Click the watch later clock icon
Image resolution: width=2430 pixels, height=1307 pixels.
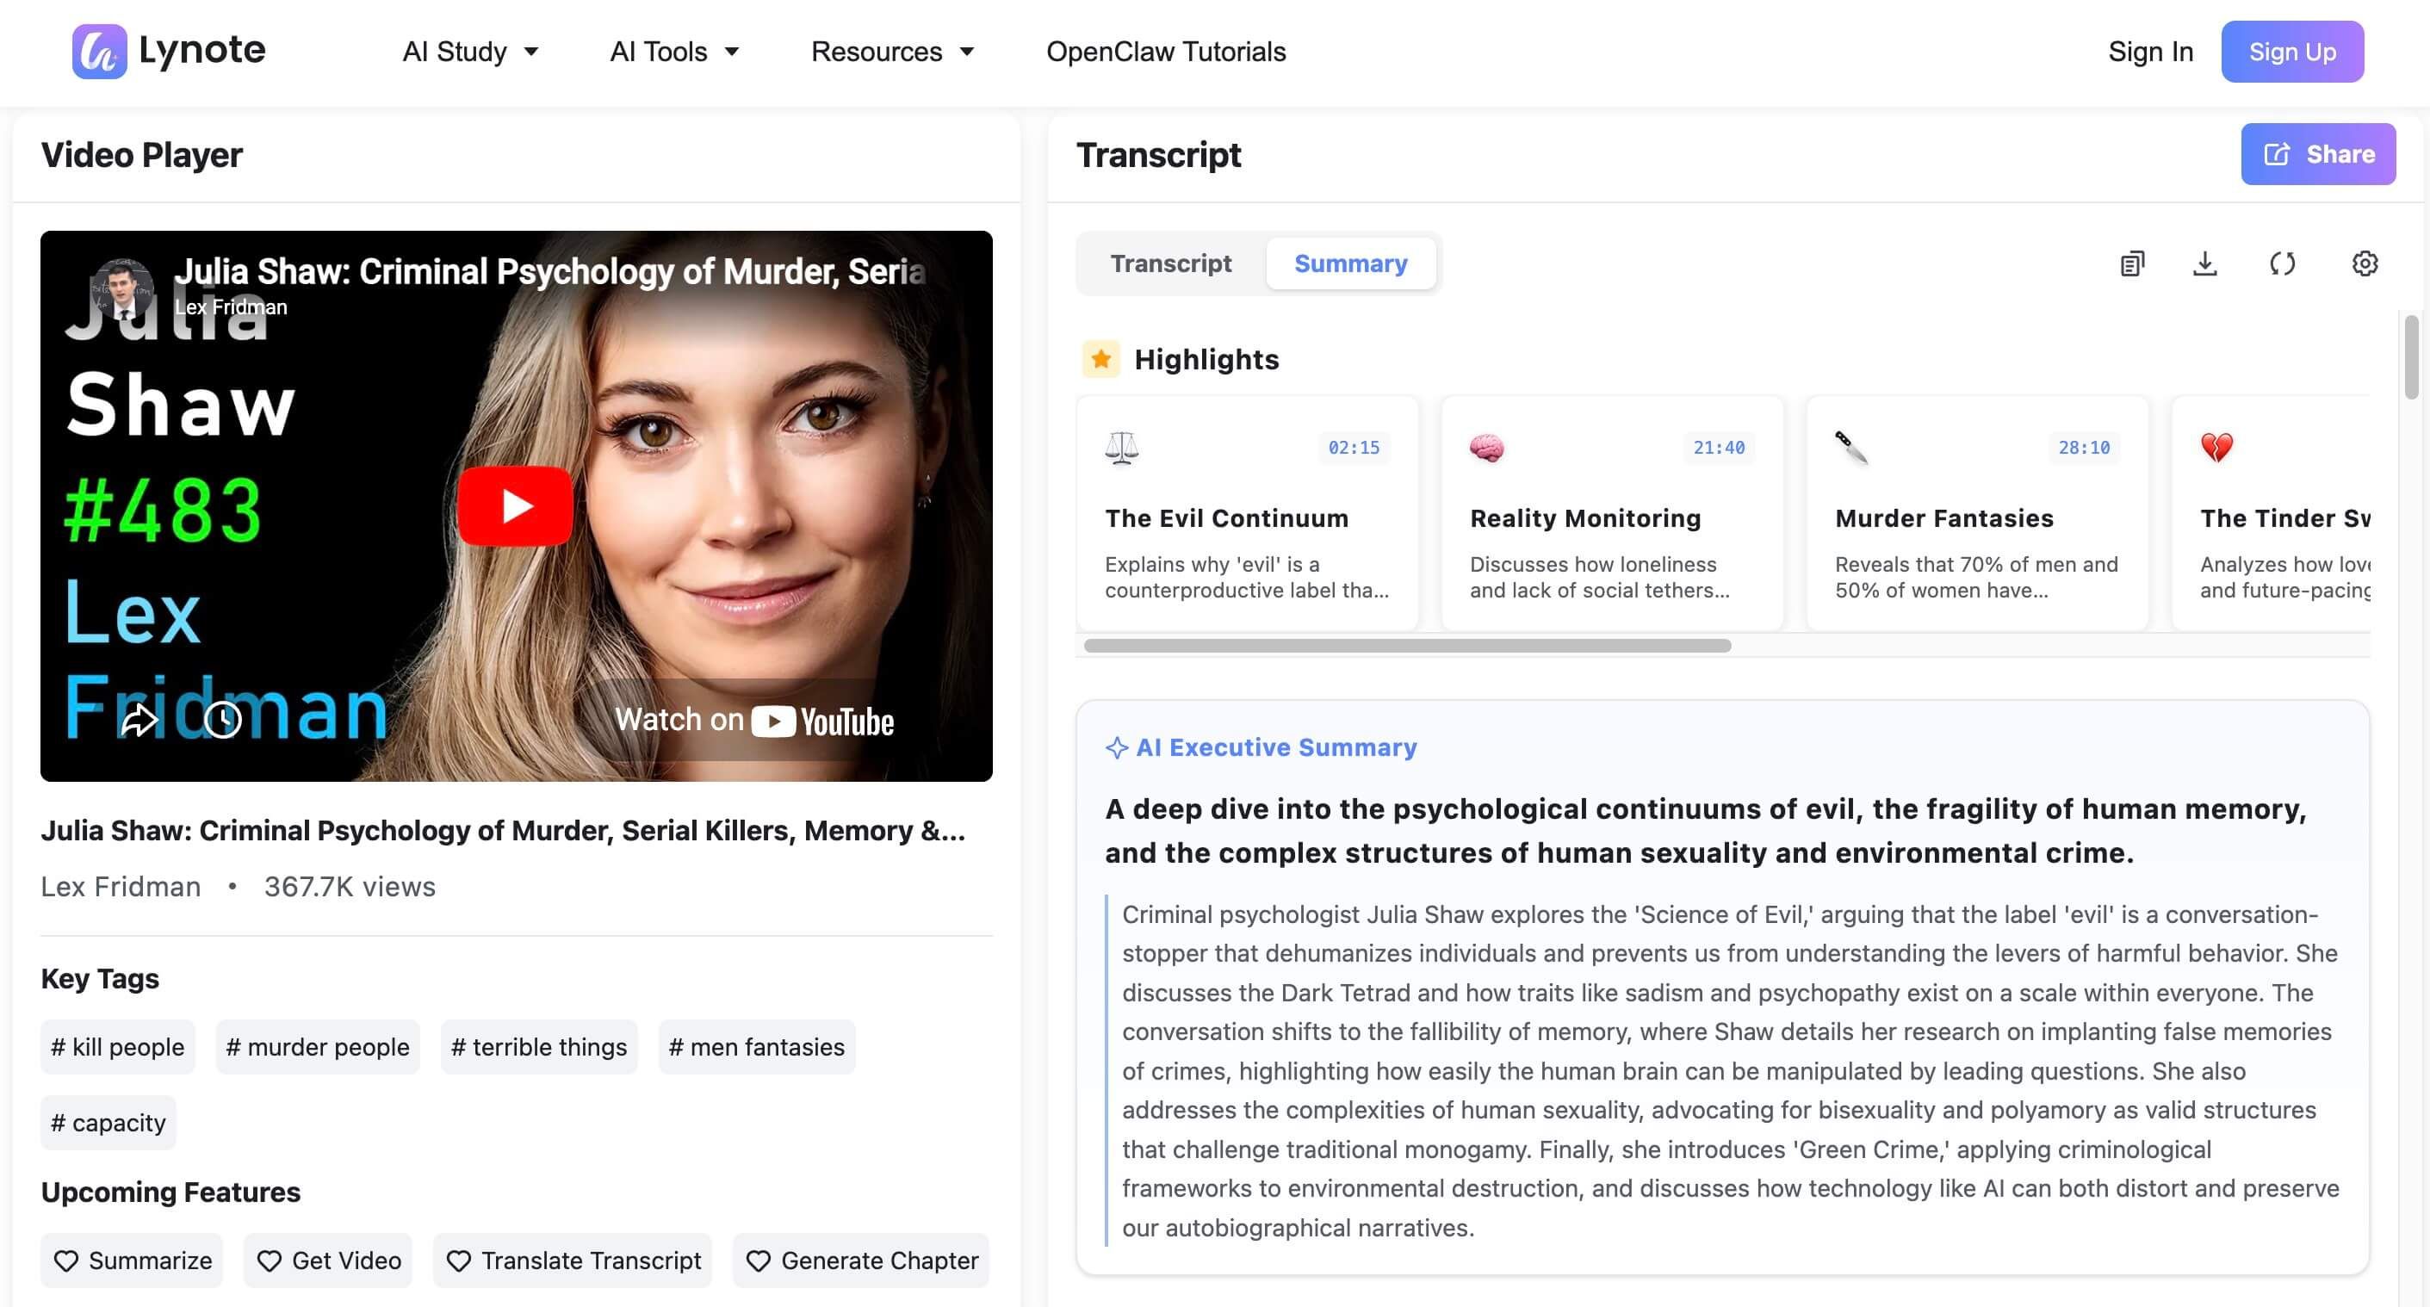point(223,721)
